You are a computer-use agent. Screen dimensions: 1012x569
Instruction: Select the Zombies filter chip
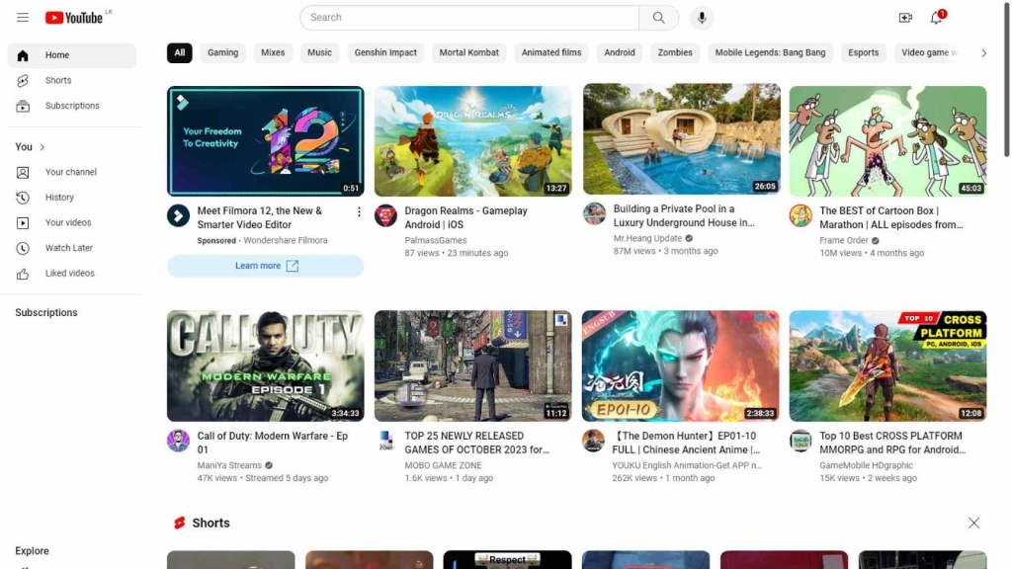click(x=674, y=53)
